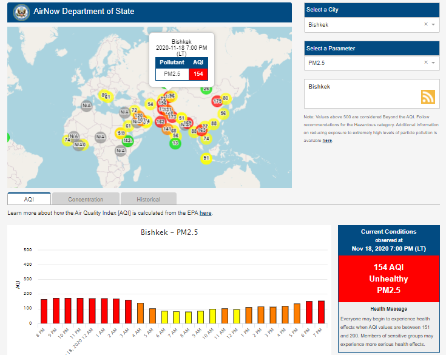Open the Bishkek RSS feed icon
This screenshot has height=355, width=446.
tap(428, 97)
